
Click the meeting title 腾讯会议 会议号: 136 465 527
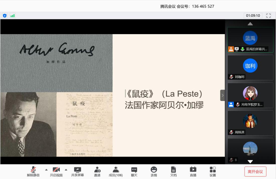point(187,6)
